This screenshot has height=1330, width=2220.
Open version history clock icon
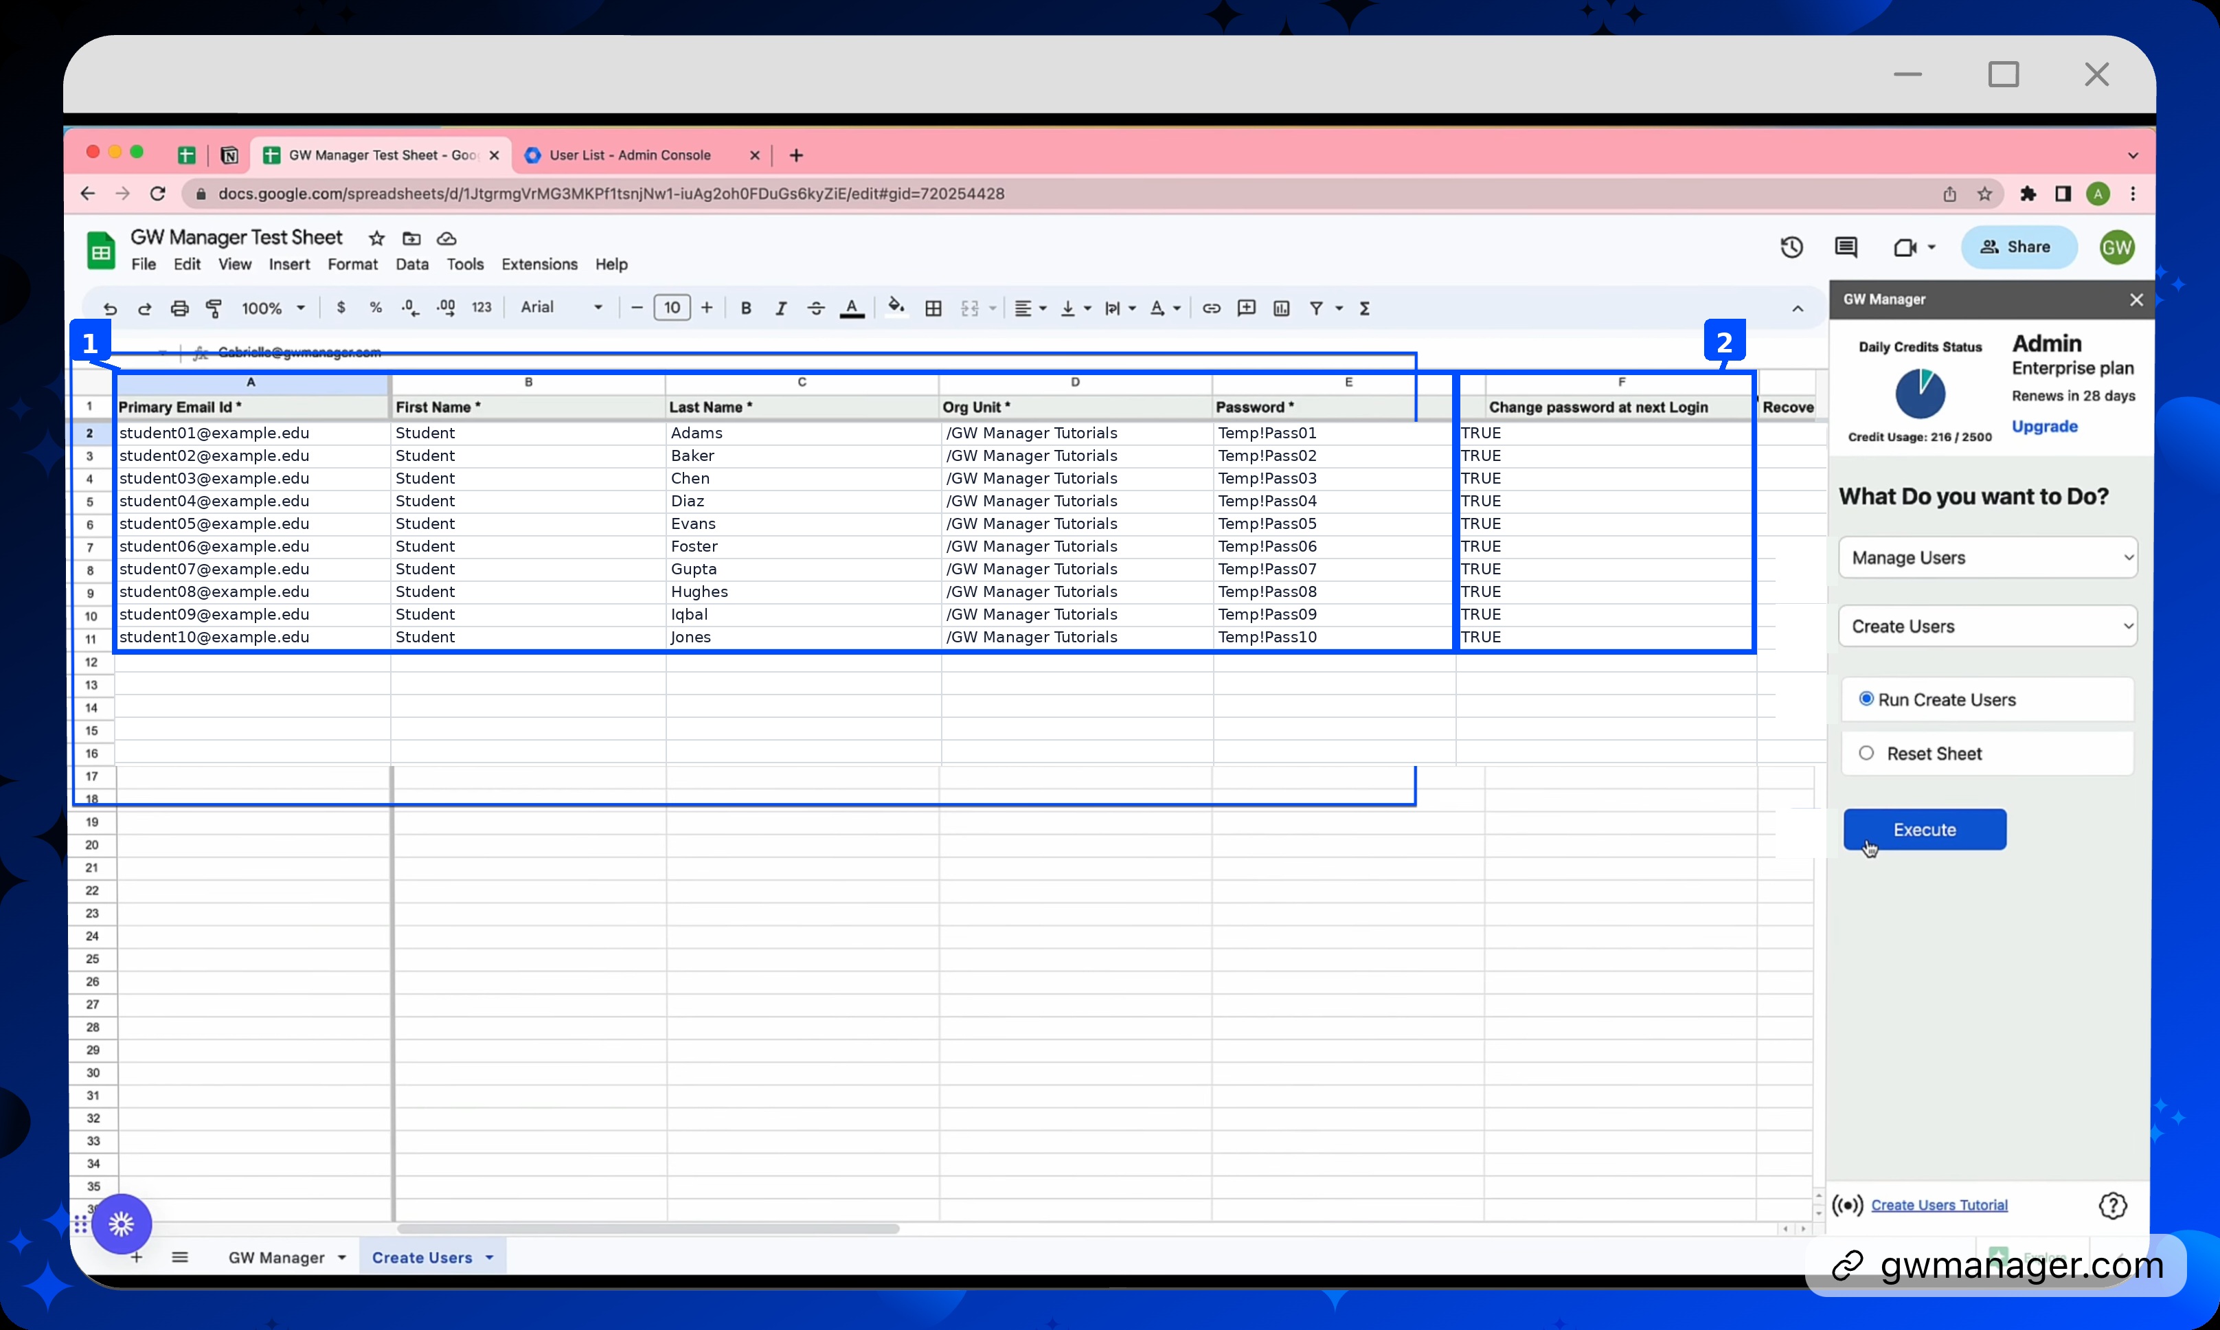[1791, 247]
